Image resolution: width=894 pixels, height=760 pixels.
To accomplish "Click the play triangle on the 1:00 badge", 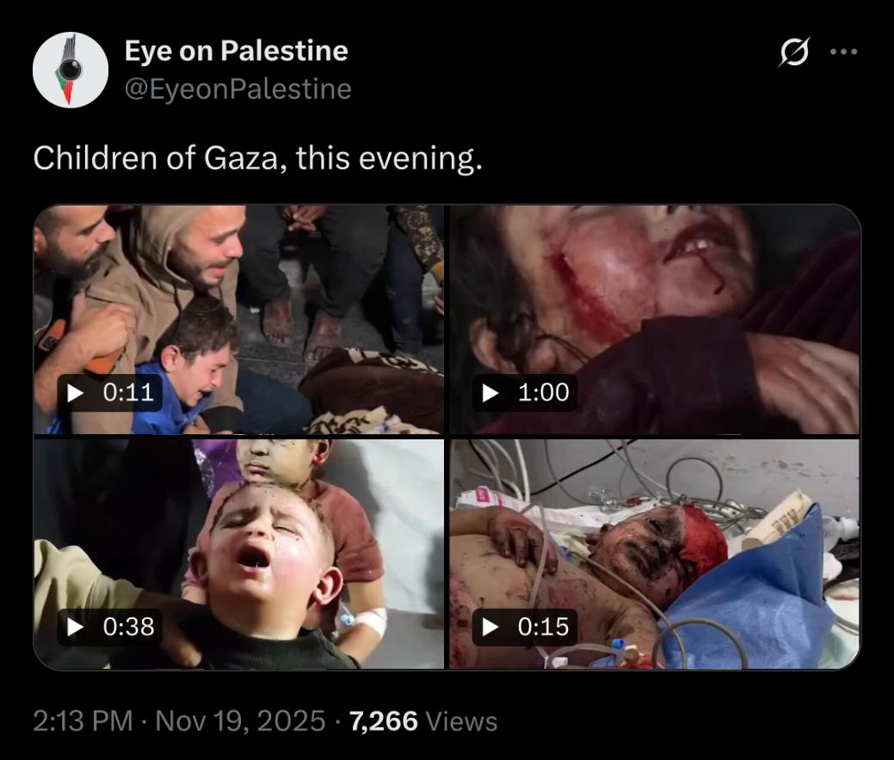I will 490,393.
